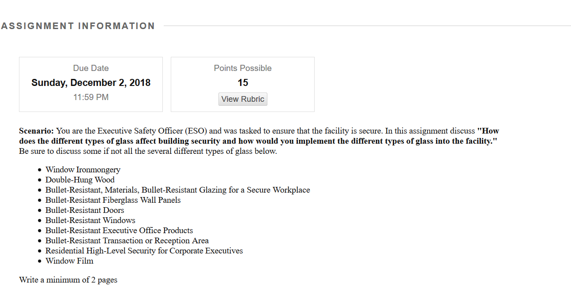571x294 pixels.
Task: Select the Due Date label
Action: coord(91,68)
